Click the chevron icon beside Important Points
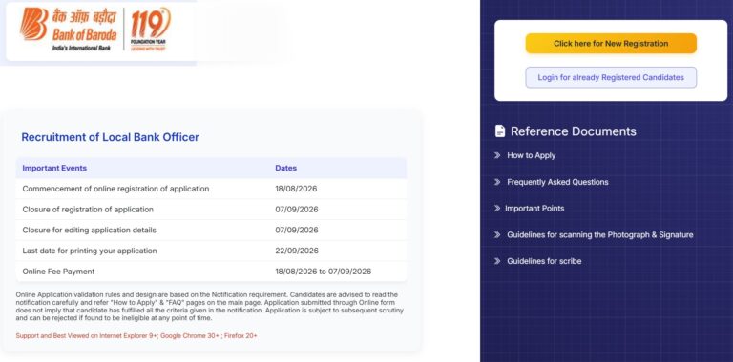 [x=497, y=208]
